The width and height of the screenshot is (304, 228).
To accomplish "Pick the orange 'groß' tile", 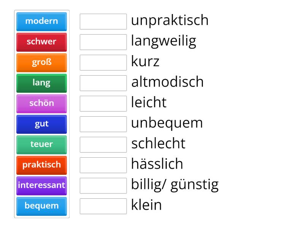I will pos(42,62).
